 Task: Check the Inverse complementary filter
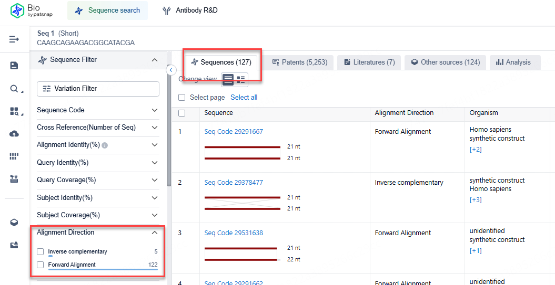point(41,252)
